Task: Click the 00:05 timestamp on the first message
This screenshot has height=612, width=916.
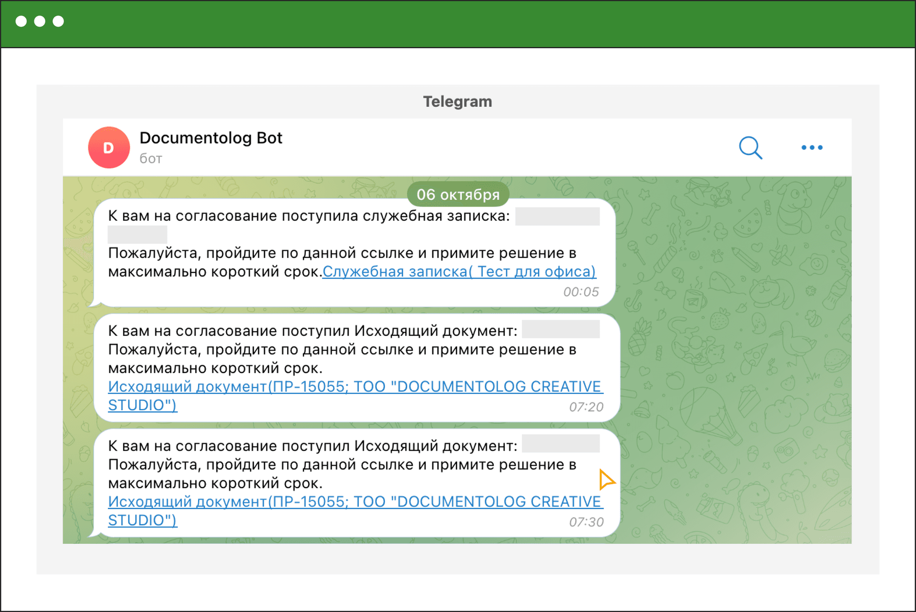Action: [x=581, y=291]
